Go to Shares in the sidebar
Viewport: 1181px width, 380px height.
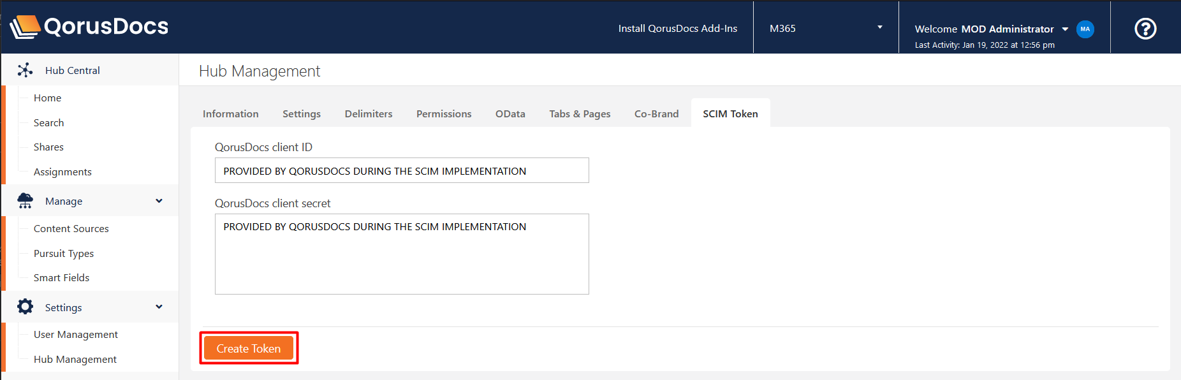48,147
